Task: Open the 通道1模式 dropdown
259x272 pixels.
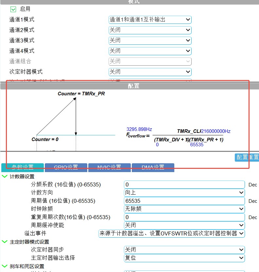Action: pyautogui.click(x=150, y=20)
